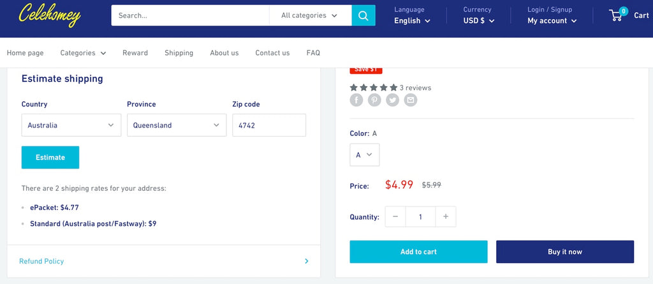Share product via Twitter icon
This screenshot has width=653, height=284.
click(393, 100)
